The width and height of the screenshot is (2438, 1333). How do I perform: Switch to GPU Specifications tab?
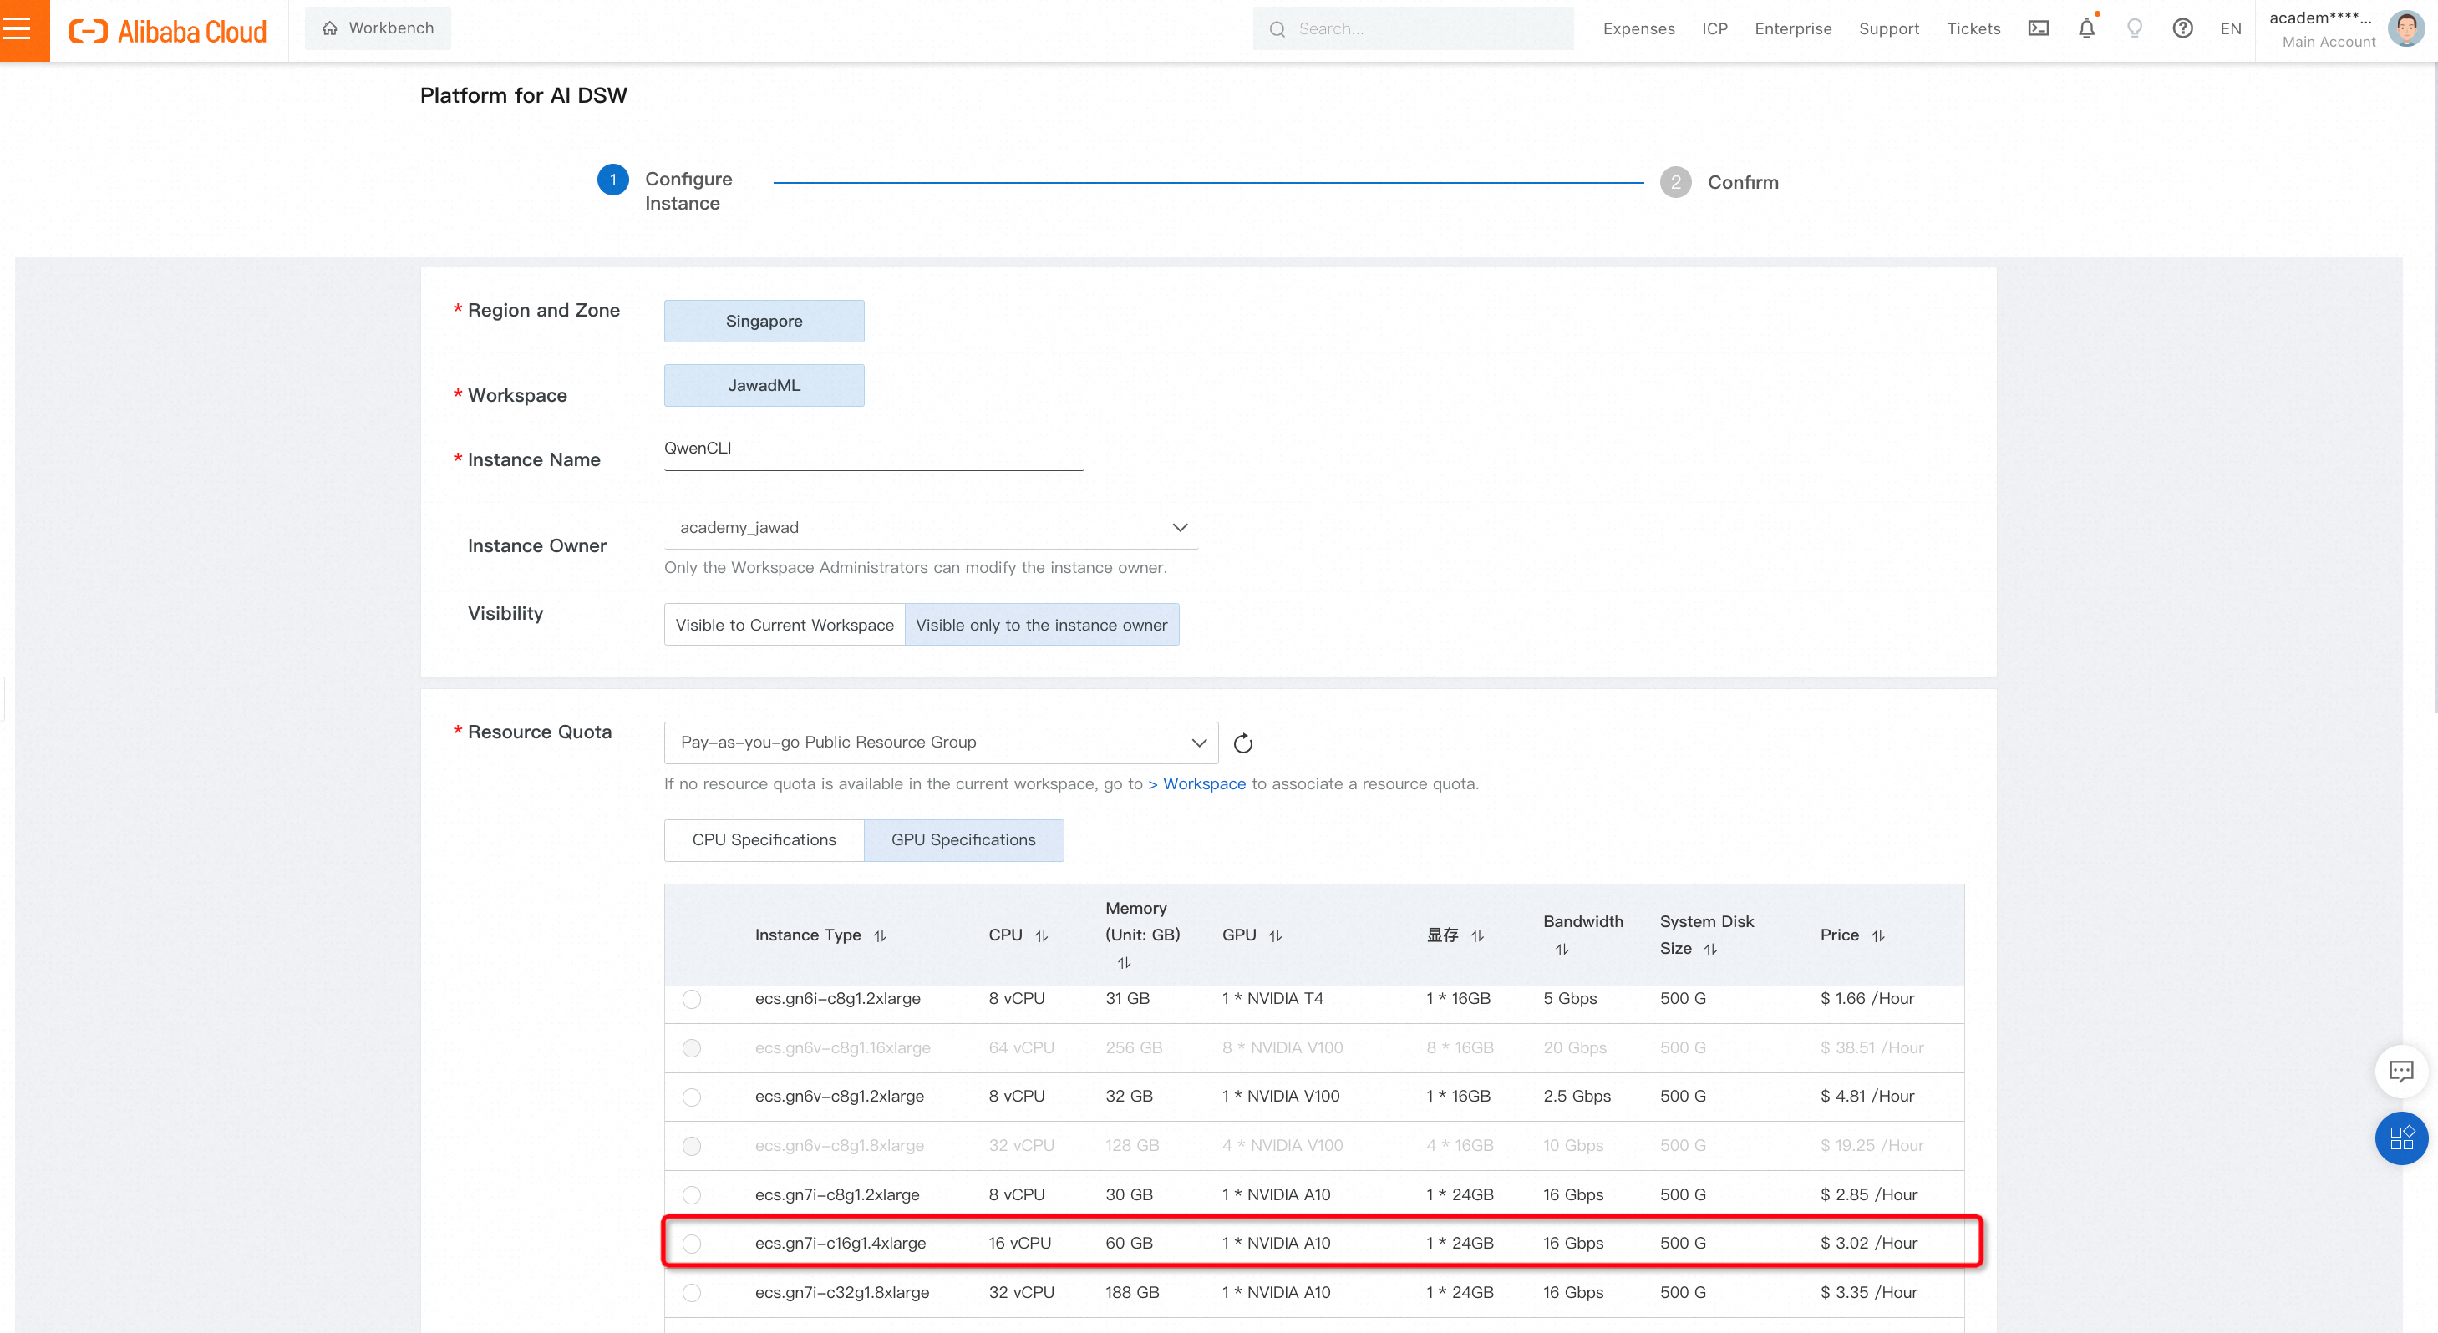(x=963, y=840)
